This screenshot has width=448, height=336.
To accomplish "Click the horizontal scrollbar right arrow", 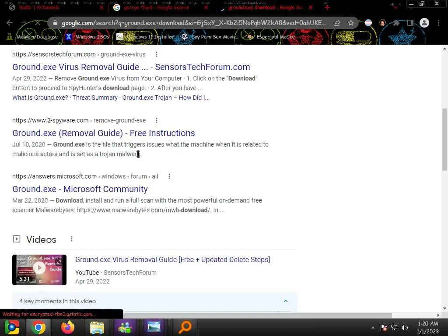I will pos(438,315).
